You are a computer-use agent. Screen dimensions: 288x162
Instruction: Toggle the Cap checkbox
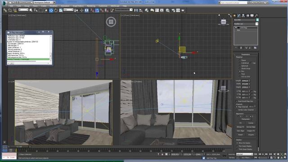click(x=251, y=63)
